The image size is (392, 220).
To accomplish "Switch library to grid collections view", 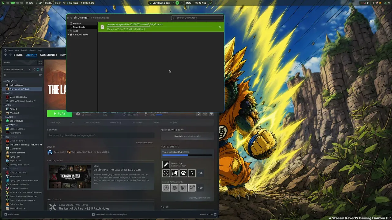I will coord(40,62).
